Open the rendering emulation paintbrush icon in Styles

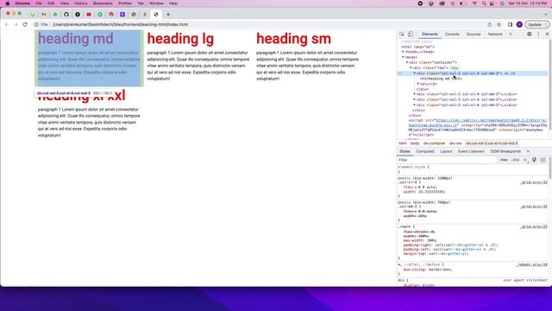click(x=534, y=160)
